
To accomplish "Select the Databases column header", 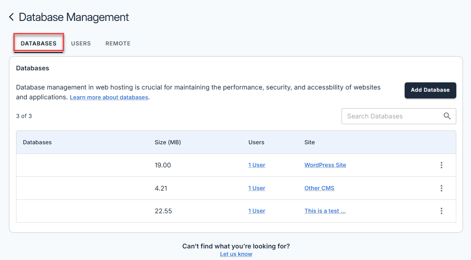I will 37,142.
